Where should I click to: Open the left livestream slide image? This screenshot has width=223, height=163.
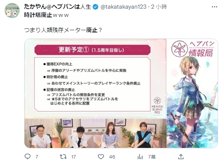(95, 93)
